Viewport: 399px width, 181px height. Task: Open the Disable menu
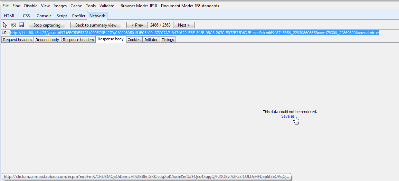[x=31, y=6]
